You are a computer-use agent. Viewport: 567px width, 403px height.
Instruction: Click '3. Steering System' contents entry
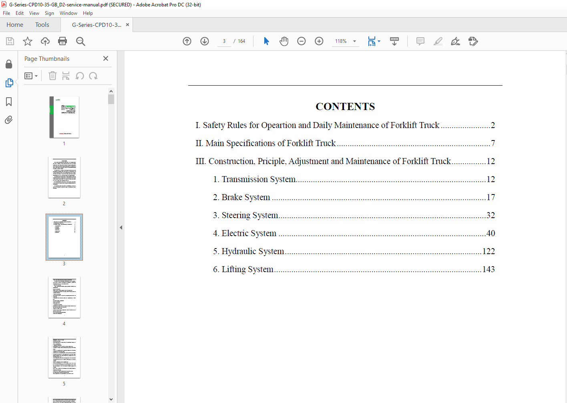(354, 215)
